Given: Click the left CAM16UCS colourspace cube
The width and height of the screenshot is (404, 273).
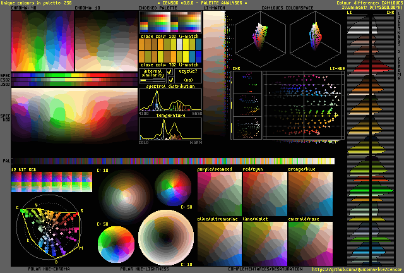Looking at the screenshot, I should tap(260, 37).
